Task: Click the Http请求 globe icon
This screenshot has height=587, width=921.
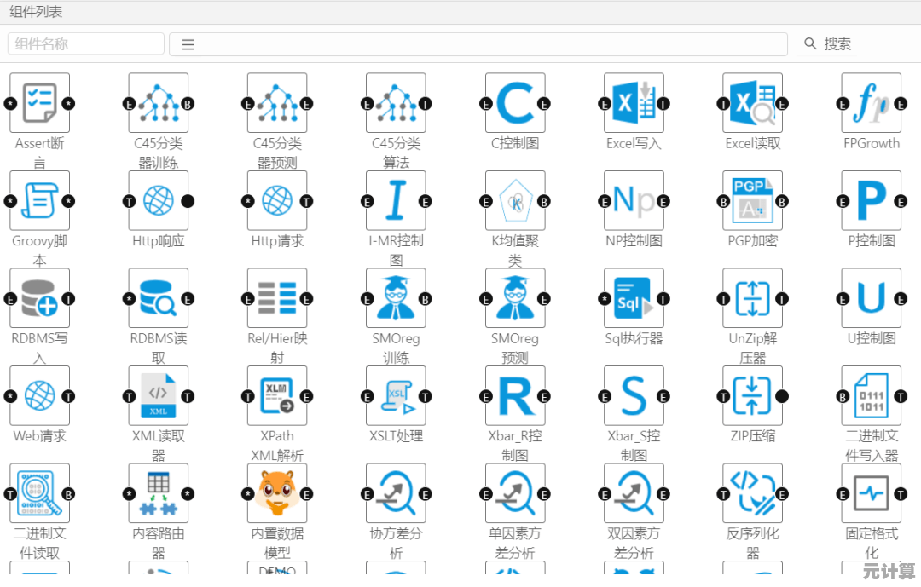Action: click(277, 201)
